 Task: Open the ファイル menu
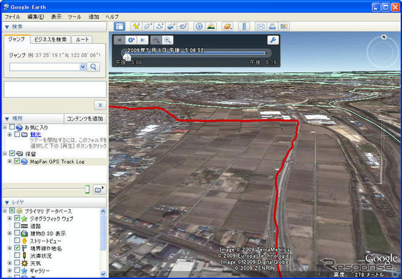coord(13,17)
